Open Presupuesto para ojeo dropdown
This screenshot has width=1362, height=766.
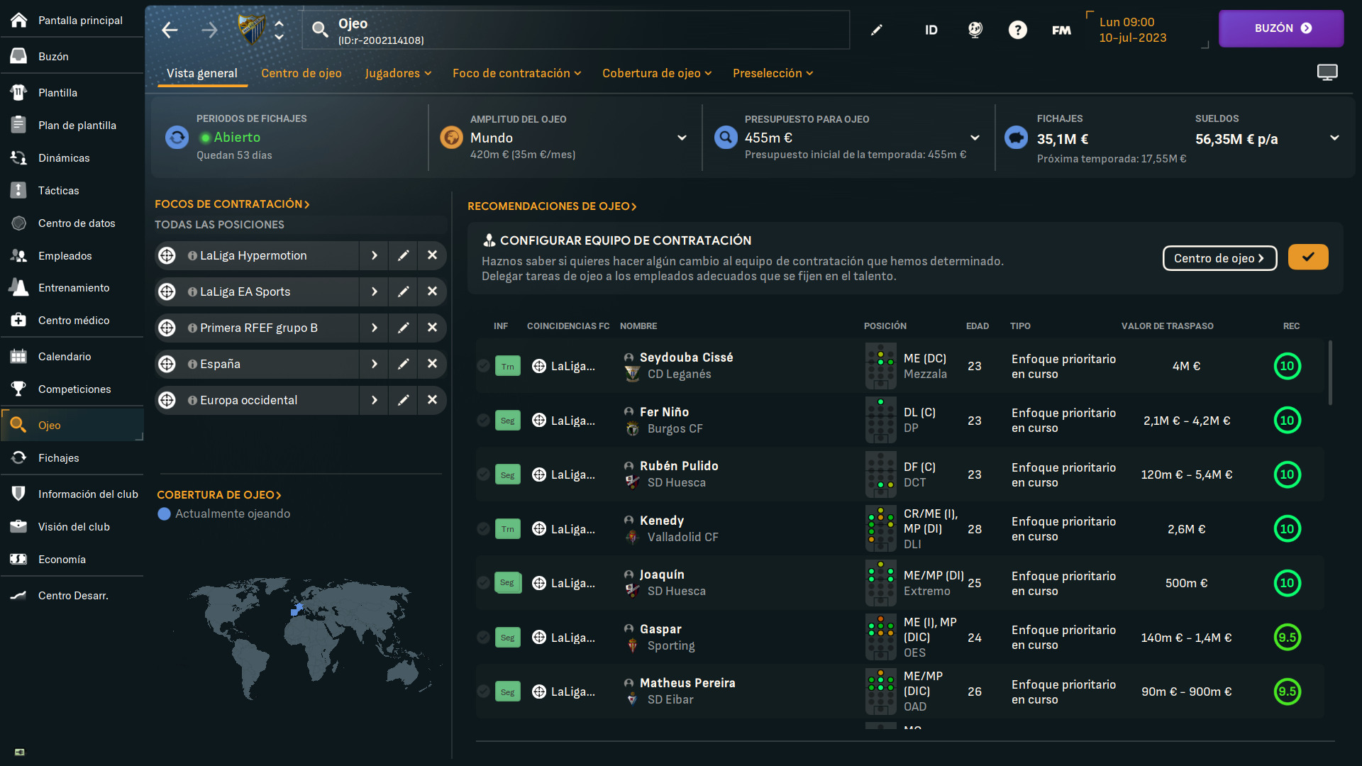(x=975, y=138)
